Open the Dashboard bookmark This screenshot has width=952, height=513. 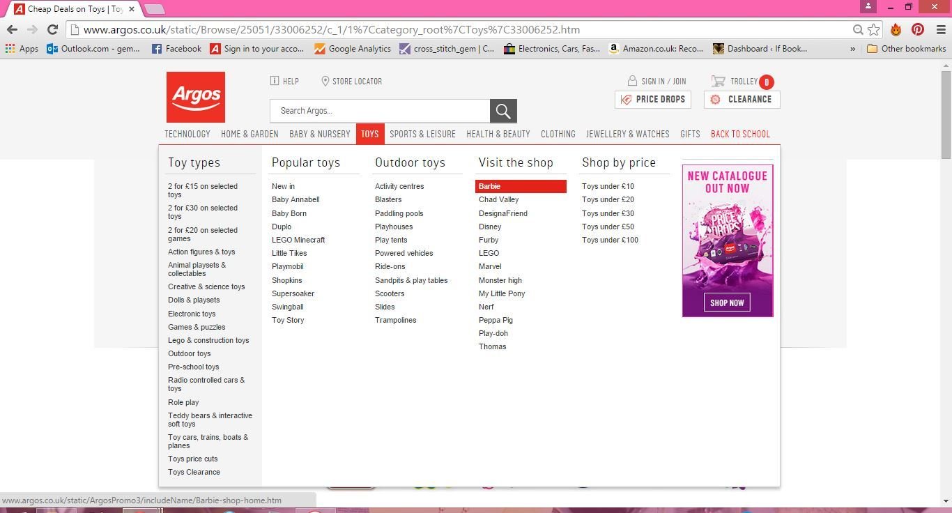tap(760, 49)
